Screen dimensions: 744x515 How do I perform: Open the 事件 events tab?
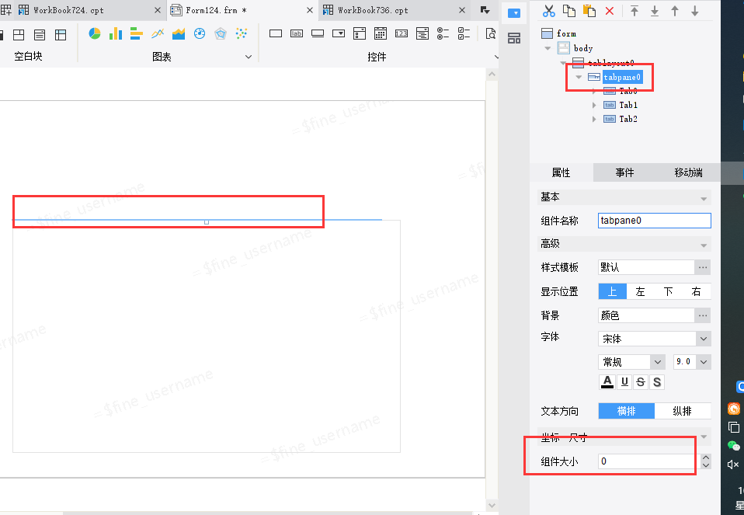tap(624, 172)
